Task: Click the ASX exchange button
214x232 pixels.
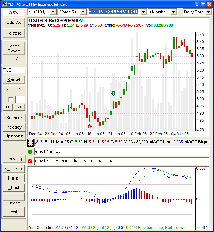Action: pos(14,13)
